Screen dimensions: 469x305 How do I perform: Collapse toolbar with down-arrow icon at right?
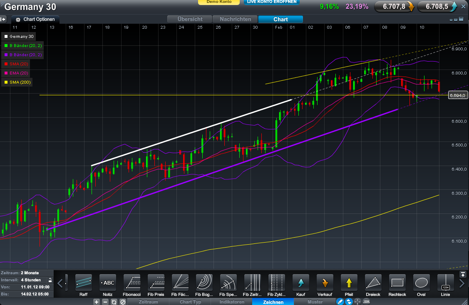[x=463, y=274]
